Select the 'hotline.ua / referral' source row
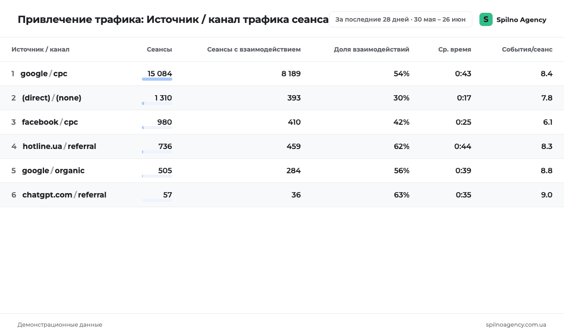This screenshot has width=564, height=335. click(282, 146)
